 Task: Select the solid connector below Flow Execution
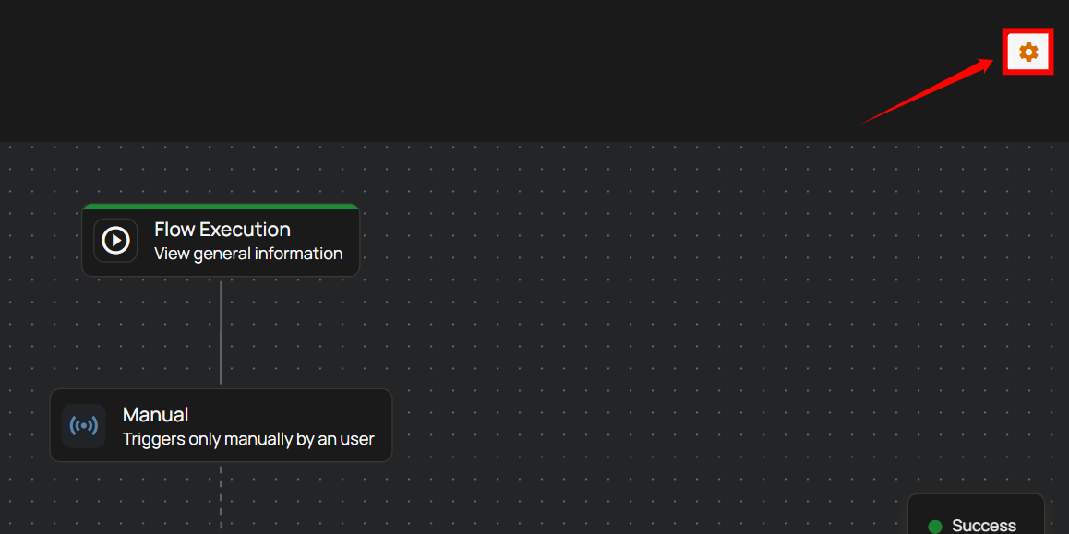pos(221,332)
